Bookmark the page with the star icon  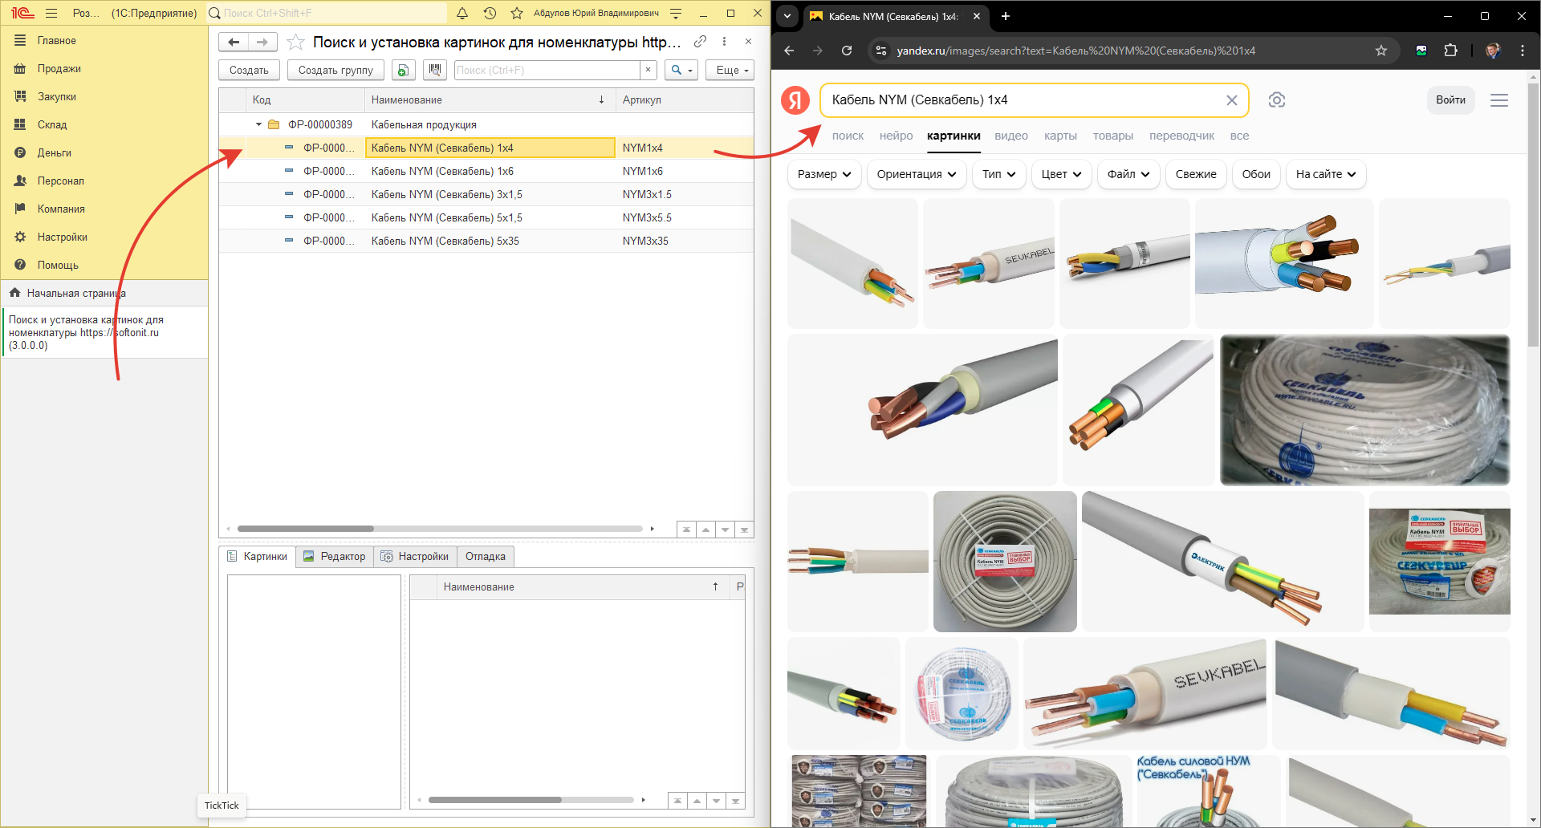point(1381,51)
